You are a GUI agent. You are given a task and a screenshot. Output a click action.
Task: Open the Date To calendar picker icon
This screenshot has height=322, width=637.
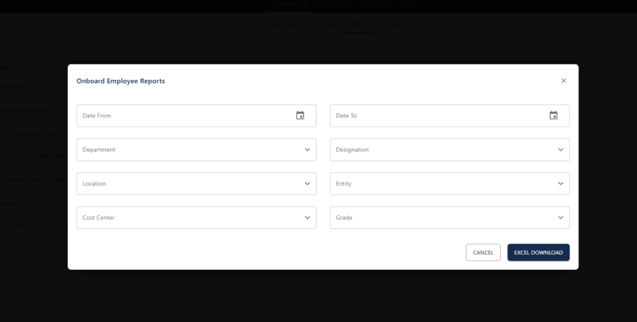pyautogui.click(x=553, y=115)
